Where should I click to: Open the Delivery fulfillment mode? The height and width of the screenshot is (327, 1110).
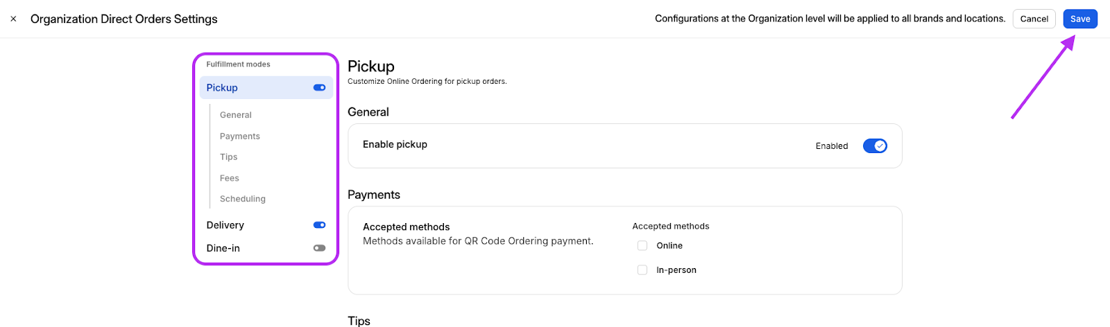tap(225, 225)
